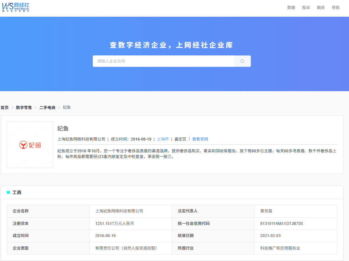The width and height of the screenshot is (349, 261).
Task: Click the 妃鱼 current breadcrumb item
Action: (x=67, y=108)
